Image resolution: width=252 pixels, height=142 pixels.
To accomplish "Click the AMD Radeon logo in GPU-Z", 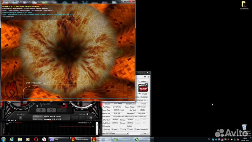I will coord(143,87).
